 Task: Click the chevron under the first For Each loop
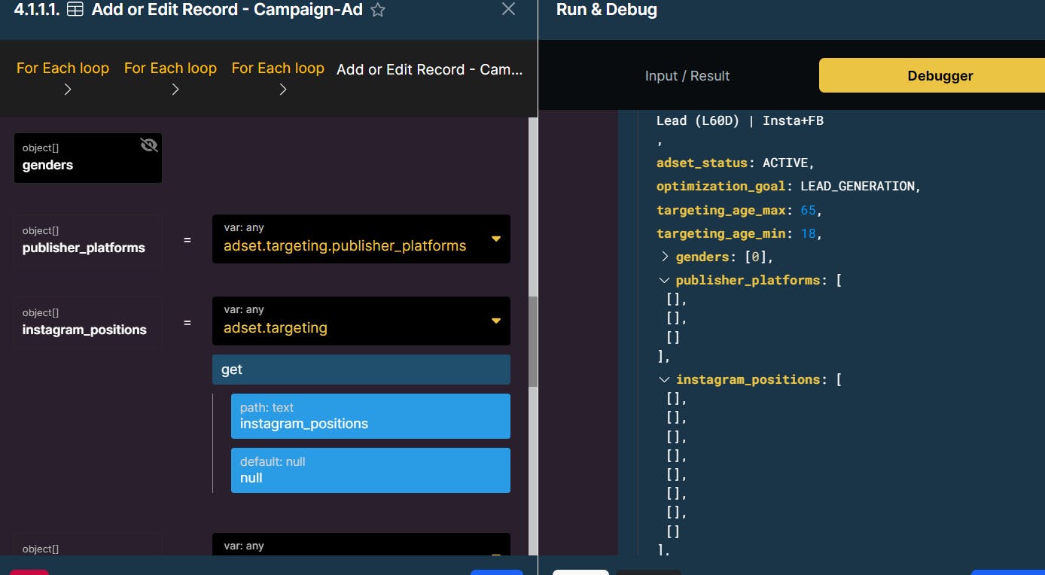coord(68,90)
